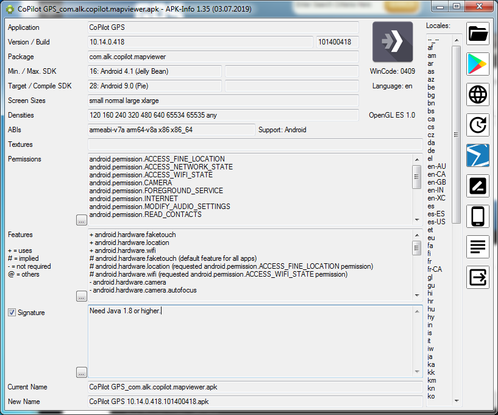Click the phone install-to-device icon

[x=478, y=216]
